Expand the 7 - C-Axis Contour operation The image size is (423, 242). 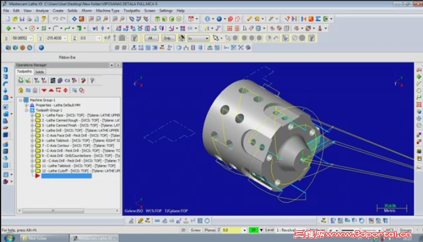32,146
